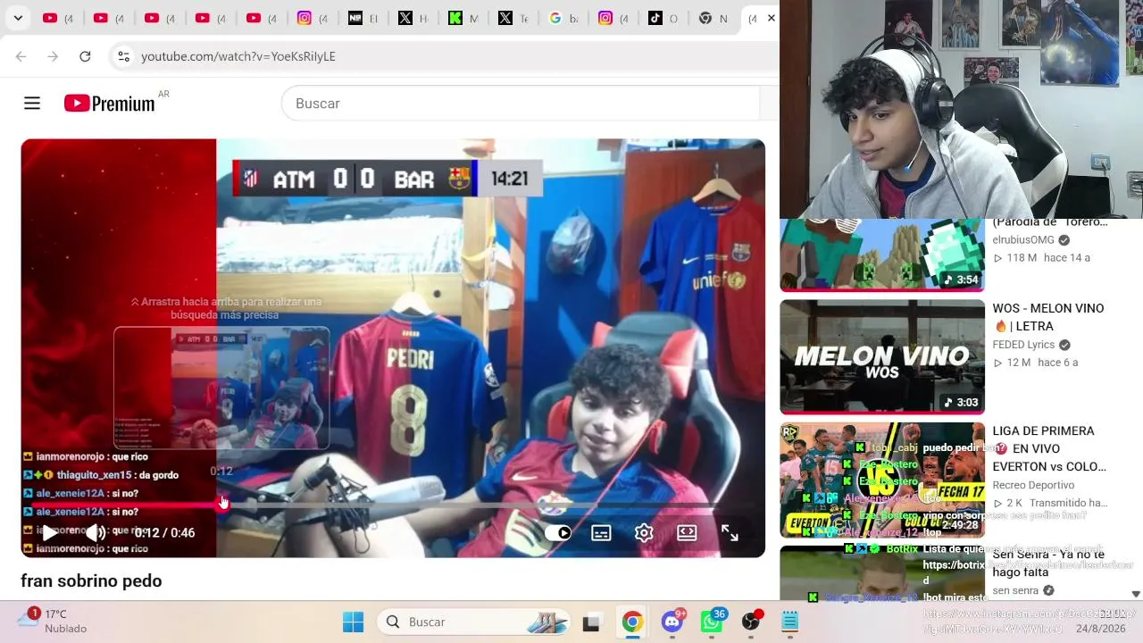1143x643 pixels.
Task: Enter fullscreen in the video player
Action: point(730,533)
